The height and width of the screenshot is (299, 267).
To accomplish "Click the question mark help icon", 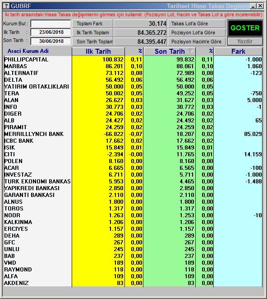I will click(x=6, y=6).
